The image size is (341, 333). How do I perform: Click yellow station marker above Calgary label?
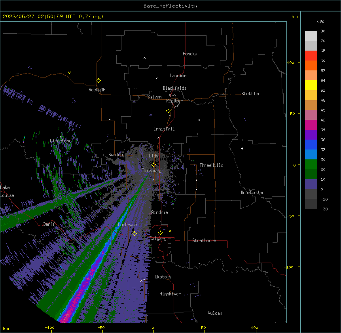[x=160, y=233]
